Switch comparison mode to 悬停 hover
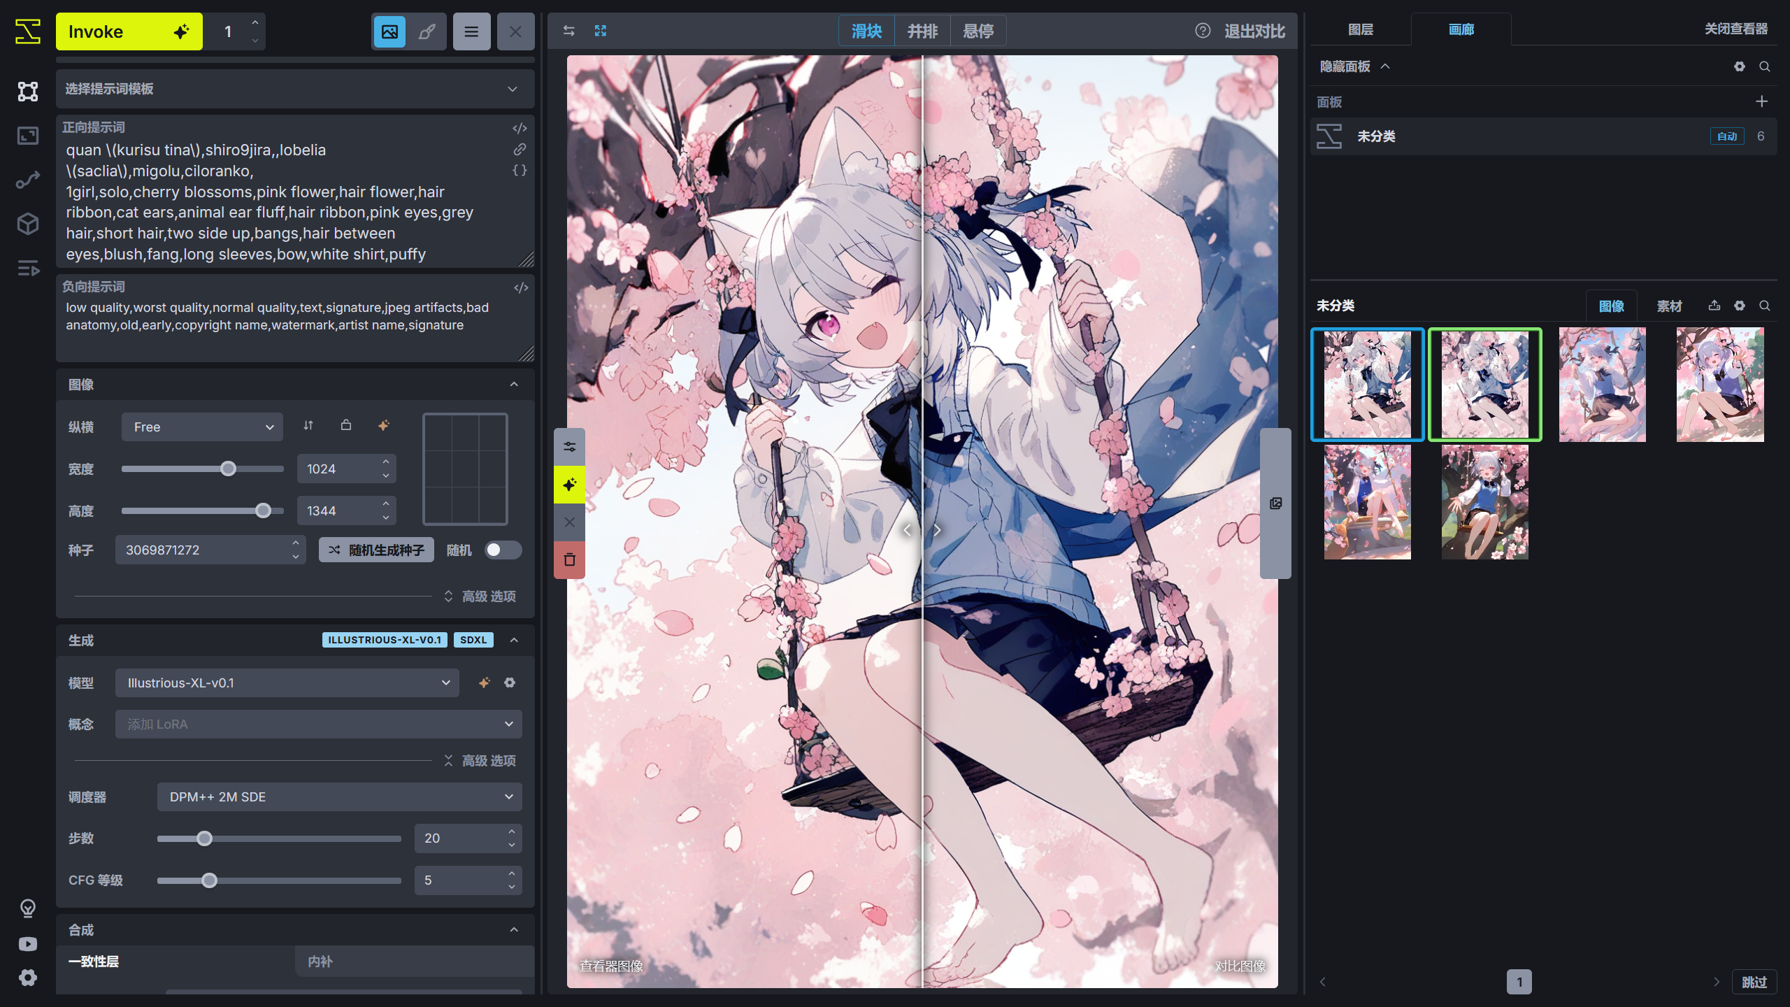The image size is (1790, 1007). 978,31
